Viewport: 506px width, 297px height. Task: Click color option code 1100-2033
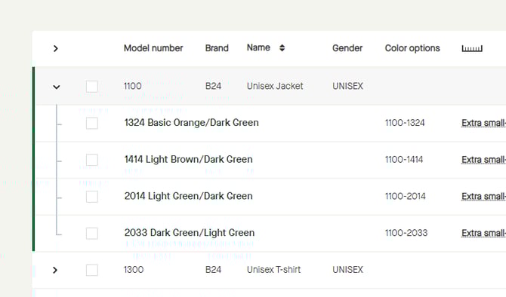click(x=406, y=233)
